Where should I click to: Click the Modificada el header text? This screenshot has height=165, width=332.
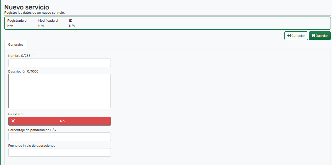(x=48, y=21)
